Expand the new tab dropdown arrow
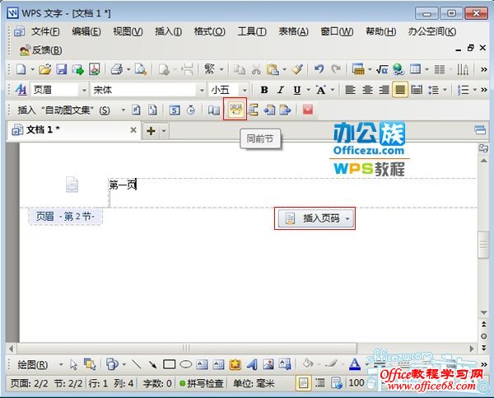Viewport: 494px width, 398px height. [x=164, y=130]
